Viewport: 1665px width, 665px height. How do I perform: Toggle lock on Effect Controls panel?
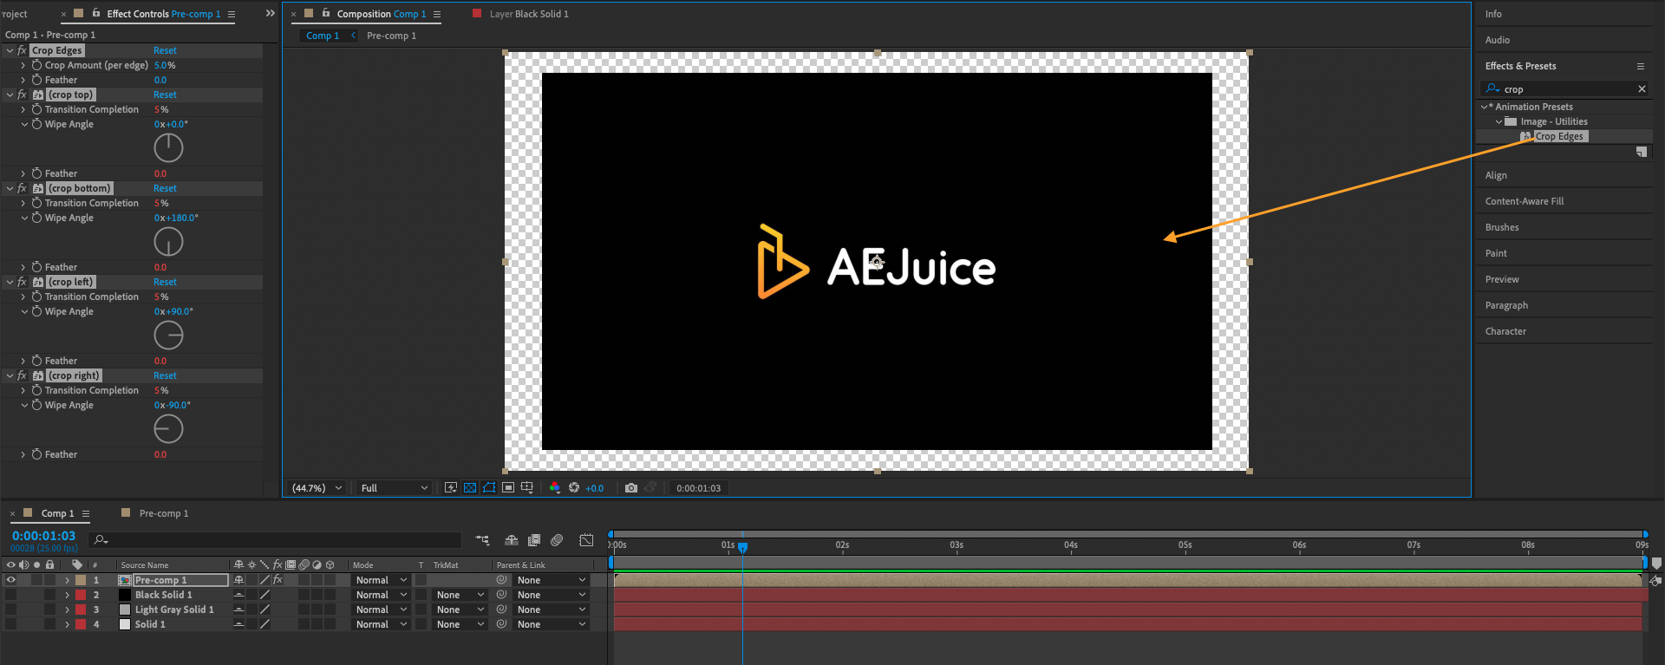96,13
